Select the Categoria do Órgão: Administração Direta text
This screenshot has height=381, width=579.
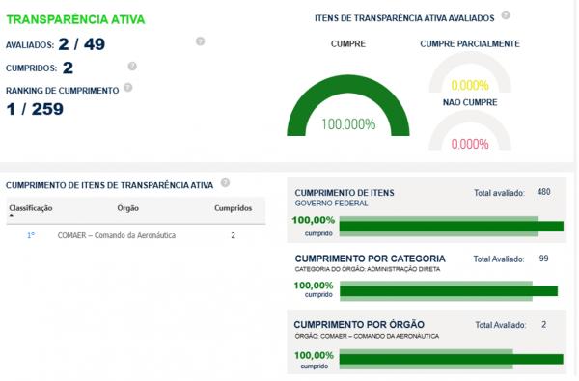(368, 269)
